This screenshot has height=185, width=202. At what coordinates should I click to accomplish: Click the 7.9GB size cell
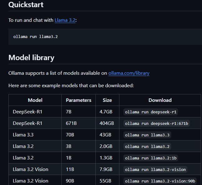click(x=106, y=169)
